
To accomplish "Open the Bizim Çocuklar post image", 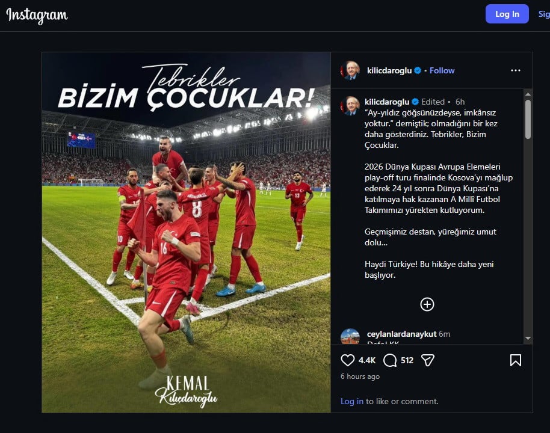I will (x=187, y=233).
